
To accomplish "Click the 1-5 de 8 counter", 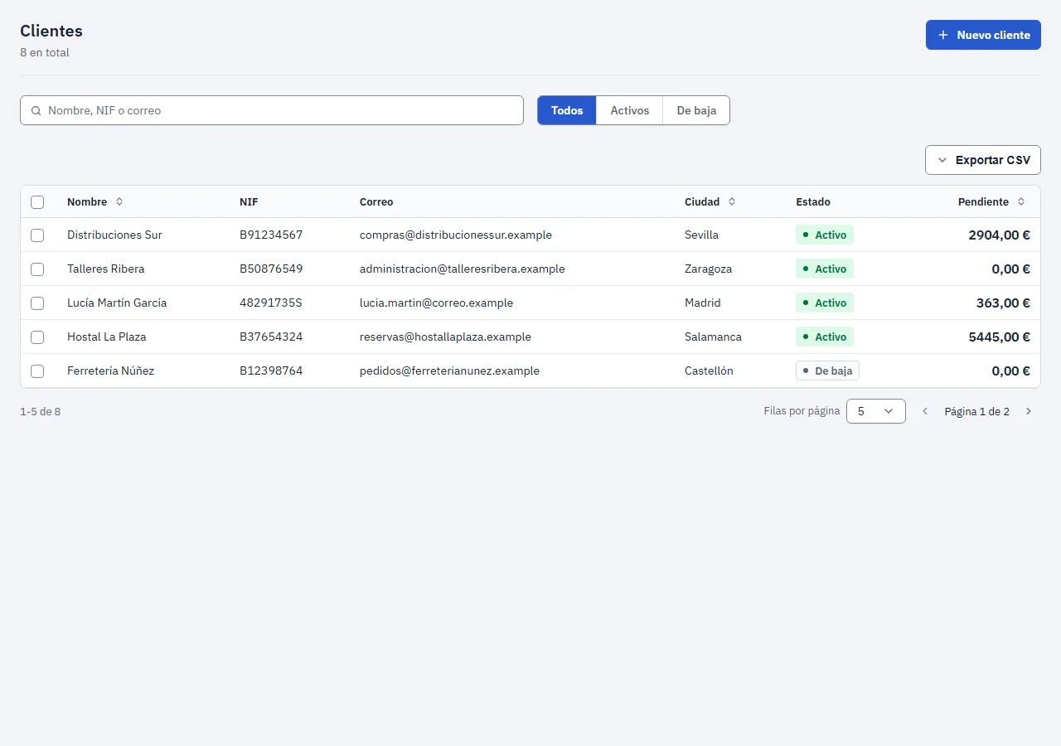I will click(x=40, y=411).
